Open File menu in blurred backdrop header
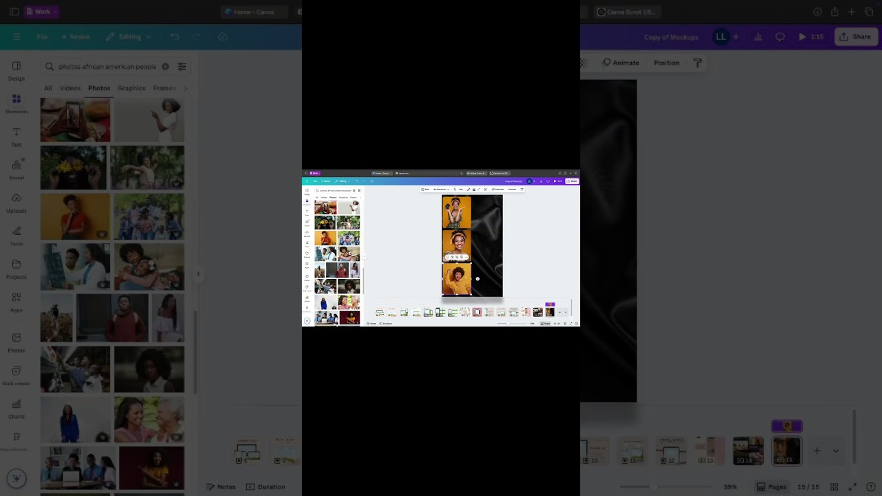The height and width of the screenshot is (496, 882). click(x=42, y=37)
